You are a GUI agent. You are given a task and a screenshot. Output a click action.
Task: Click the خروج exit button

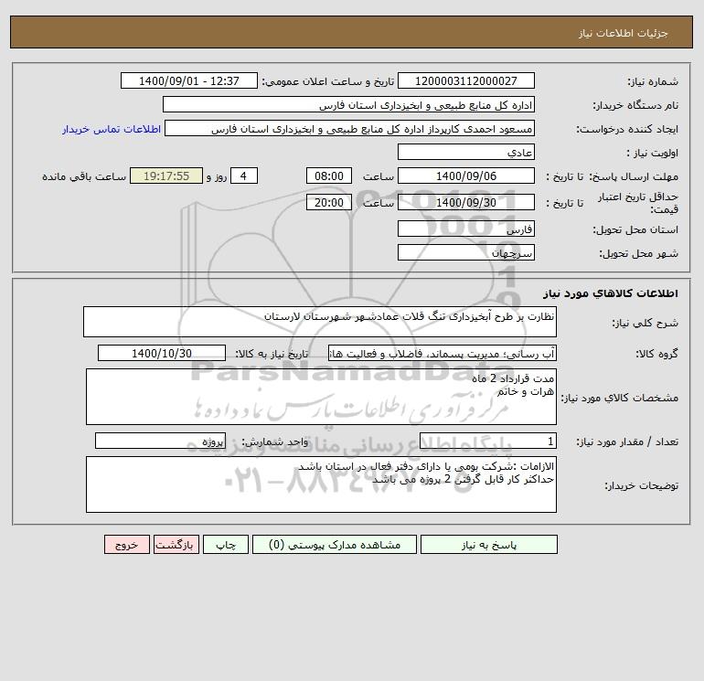[126, 545]
